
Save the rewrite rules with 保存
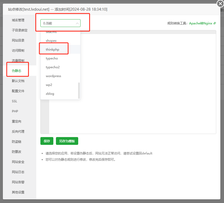pos(47,141)
